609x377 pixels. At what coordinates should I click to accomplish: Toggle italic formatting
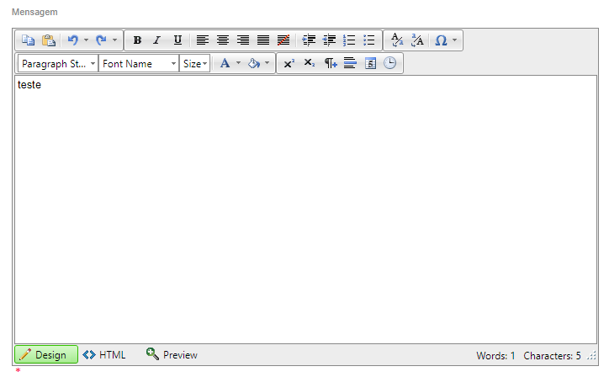[156, 40]
